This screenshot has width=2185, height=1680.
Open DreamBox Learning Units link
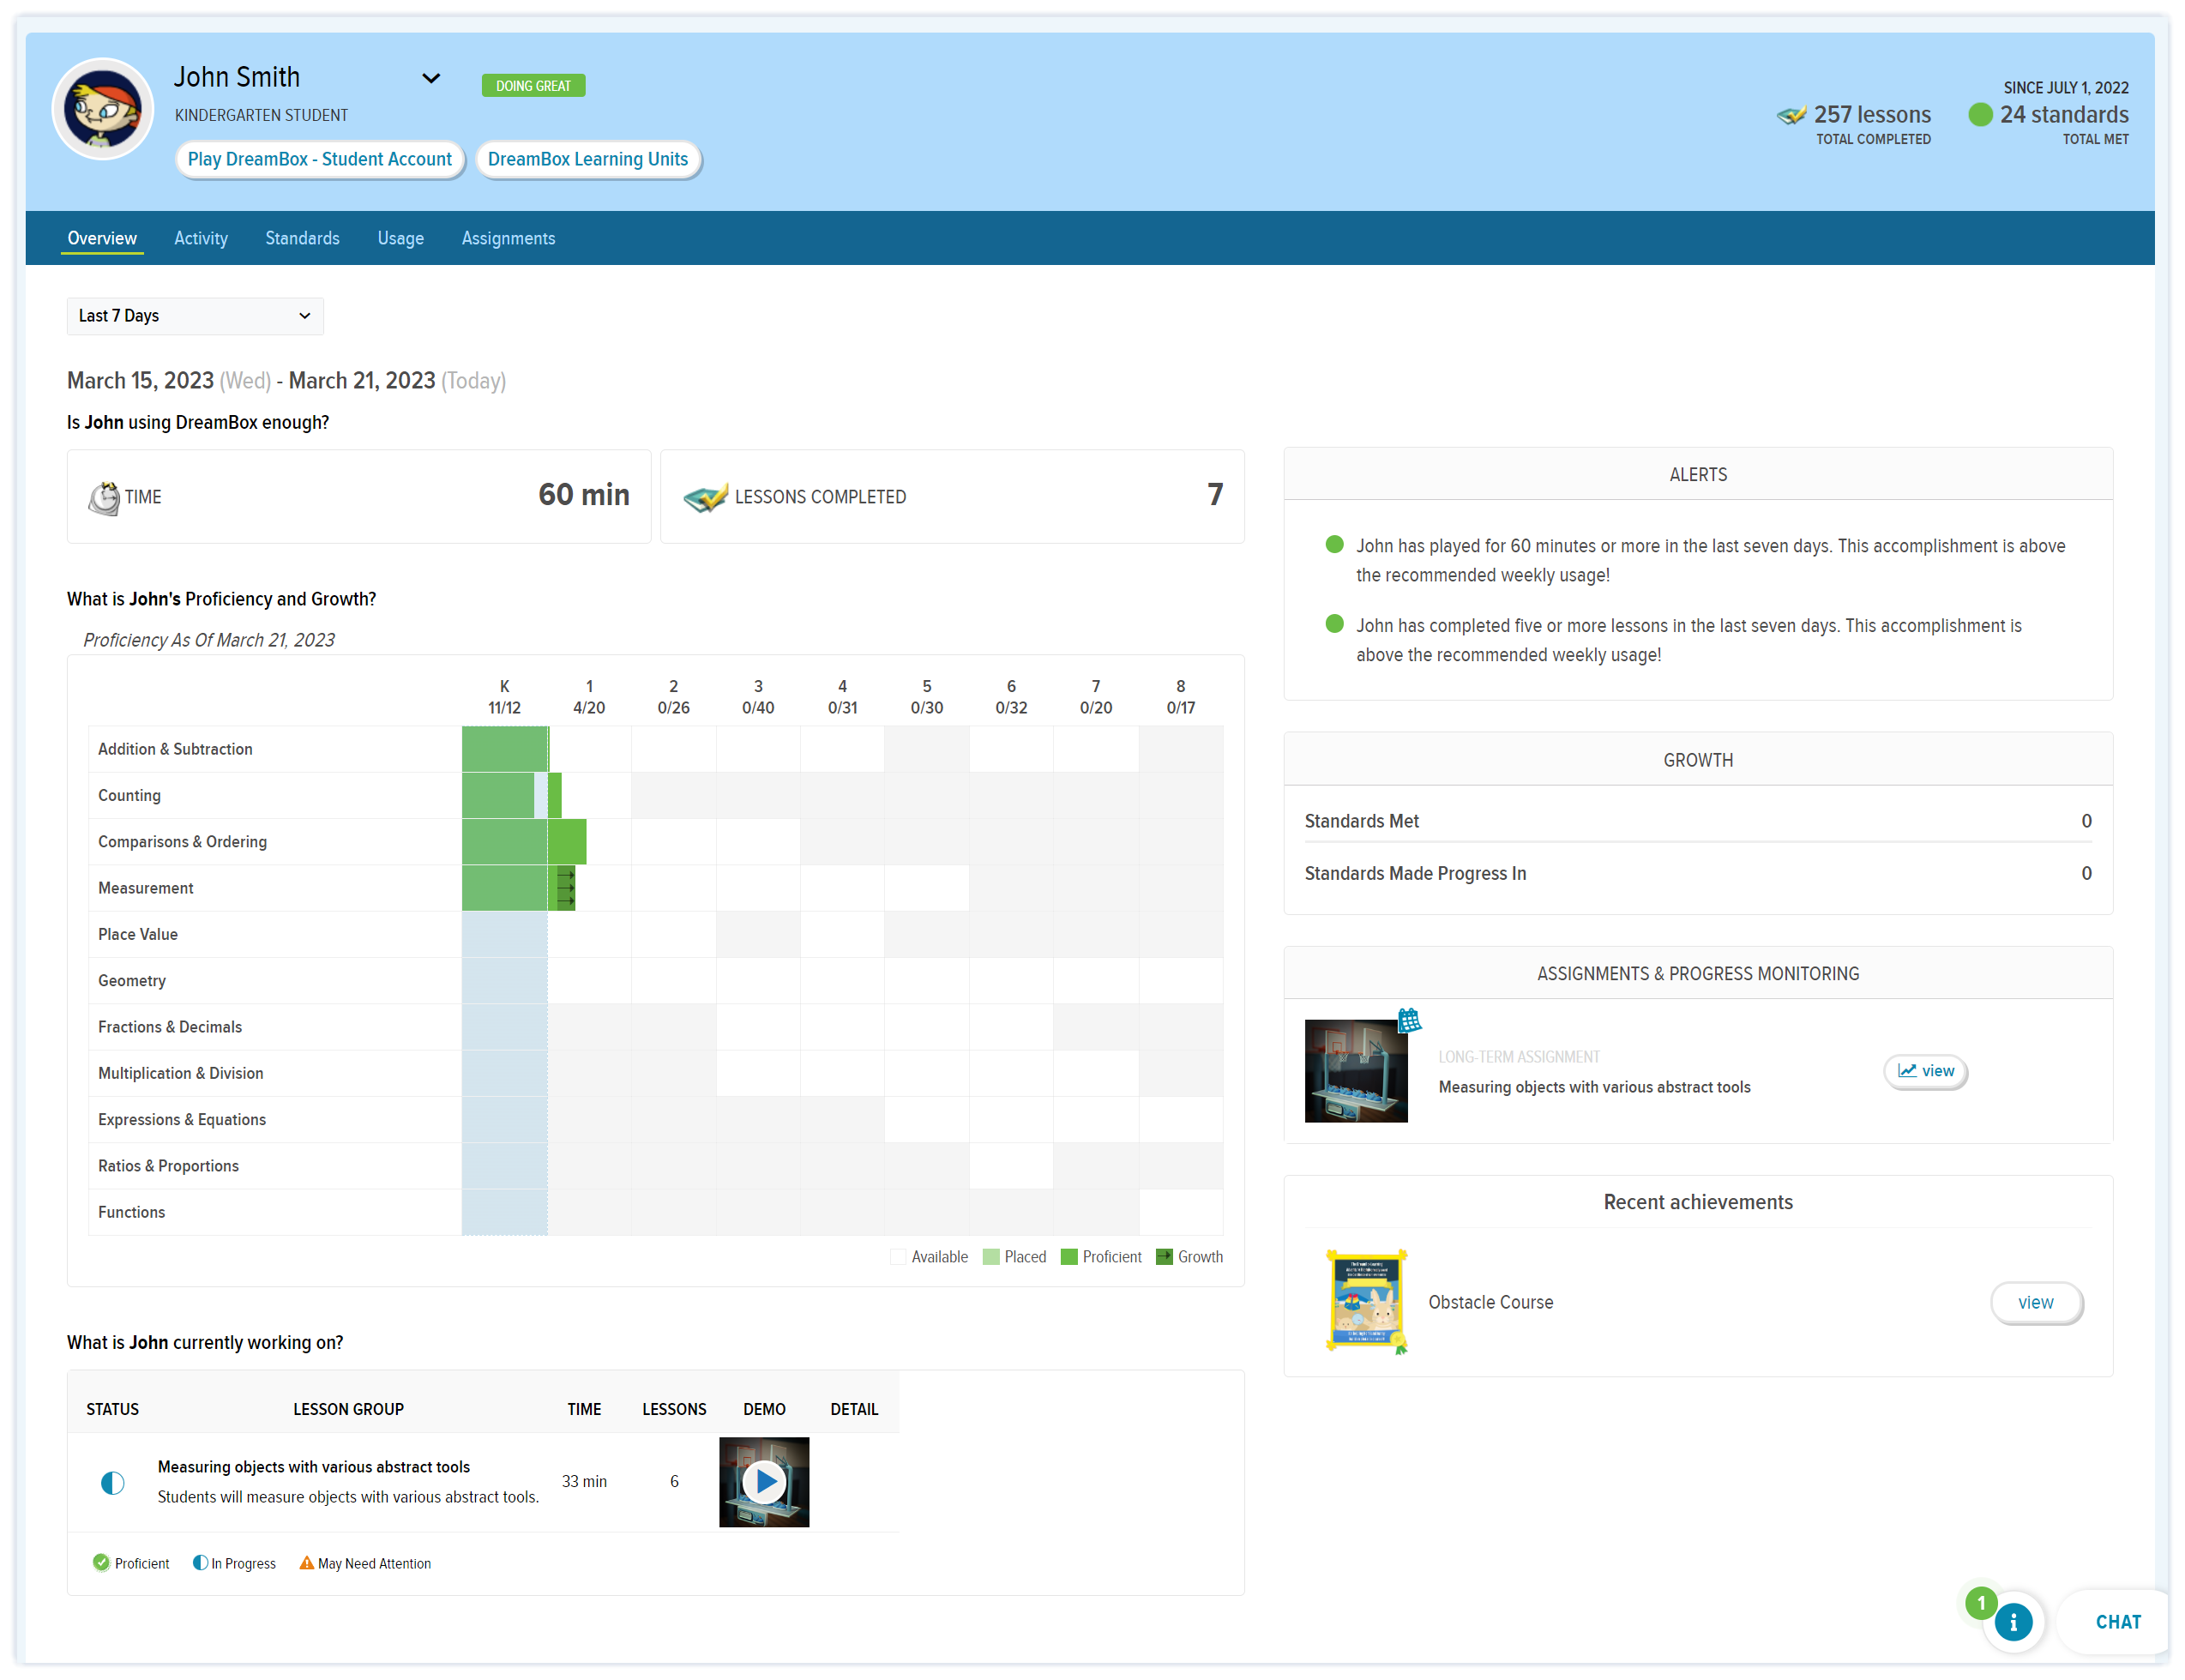coord(588,159)
